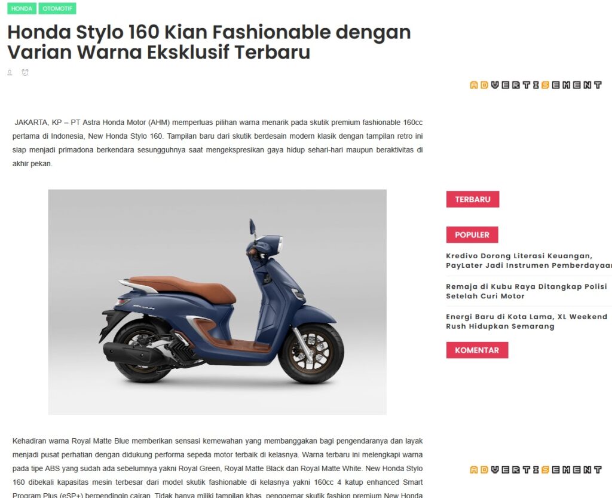The width and height of the screenshot is (612, 498).
Task: Click the lower ADVERTISEMENT banner label
Action: [535, 470]
